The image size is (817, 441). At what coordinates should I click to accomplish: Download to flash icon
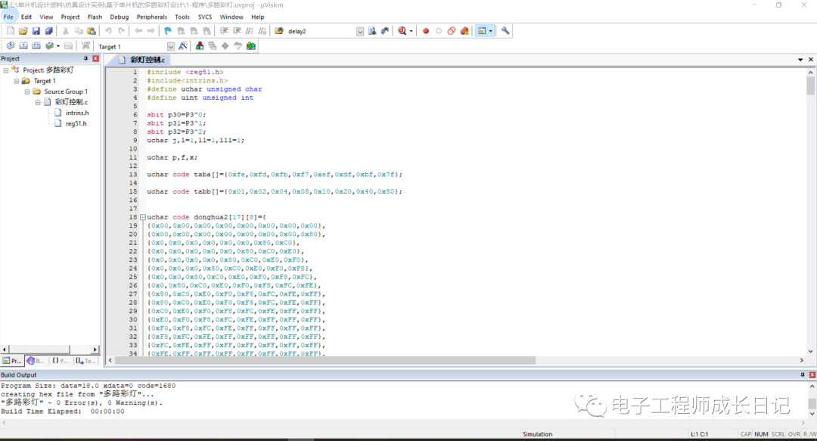(x=85, y=46)
